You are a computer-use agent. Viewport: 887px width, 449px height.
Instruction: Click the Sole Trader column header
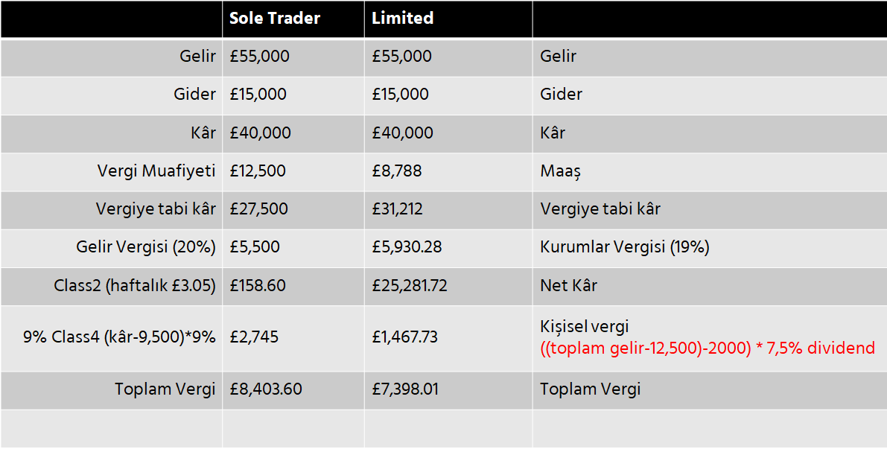click(x=275, y=19)
